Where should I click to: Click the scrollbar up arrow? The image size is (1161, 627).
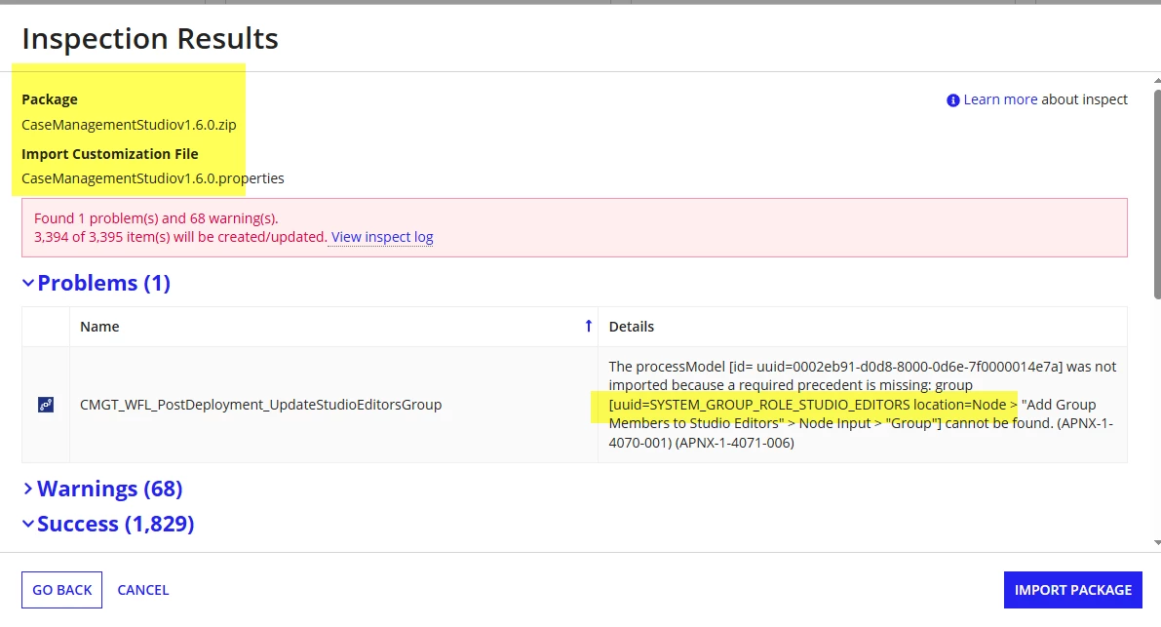(x=1157, y=80)
